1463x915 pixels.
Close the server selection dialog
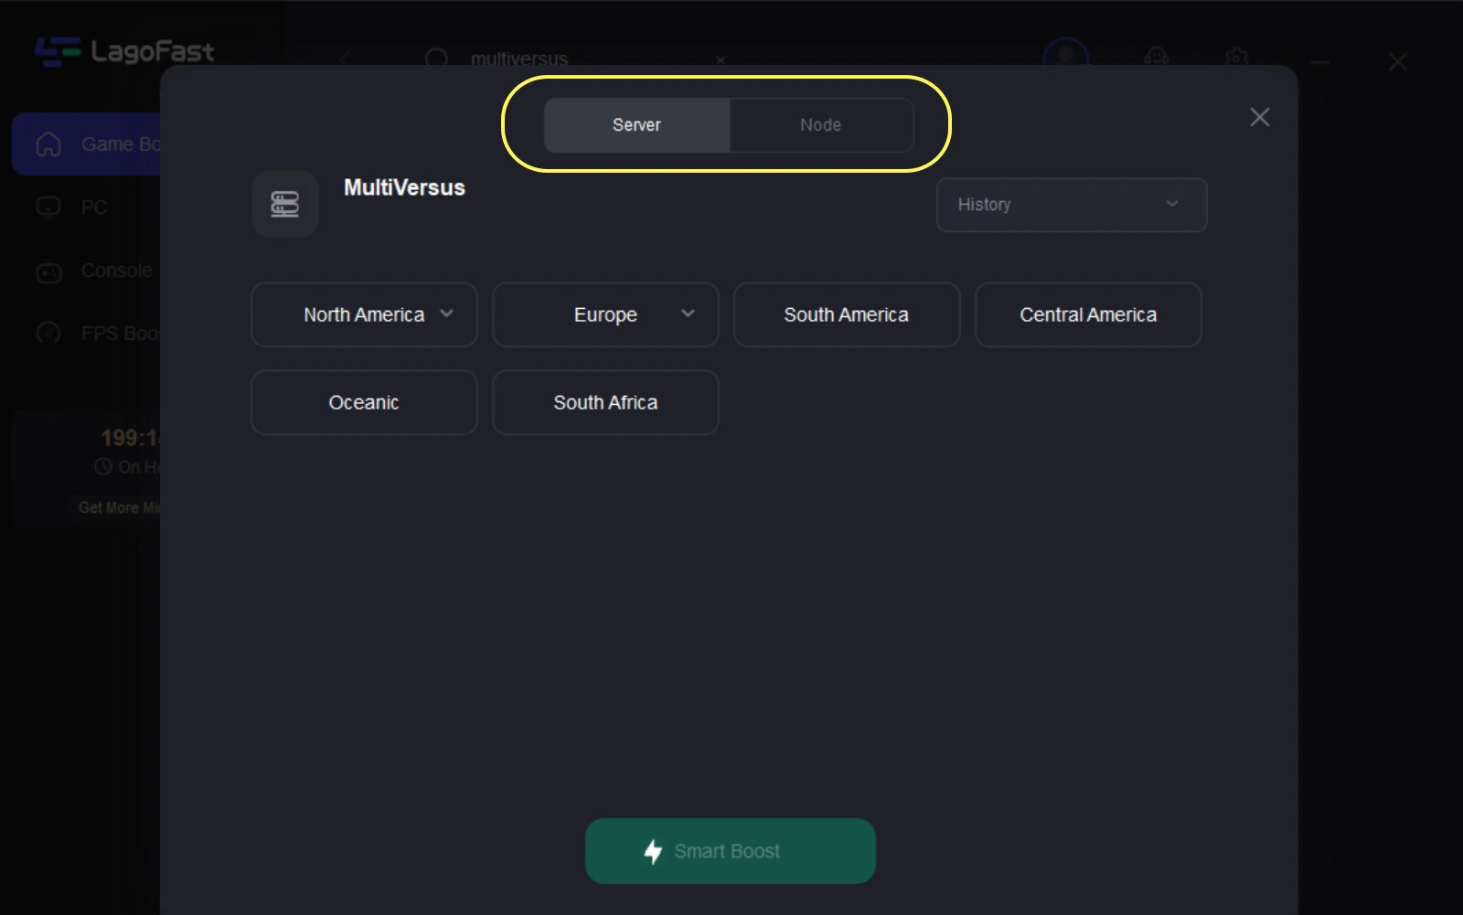click(x=1259, y=117)
